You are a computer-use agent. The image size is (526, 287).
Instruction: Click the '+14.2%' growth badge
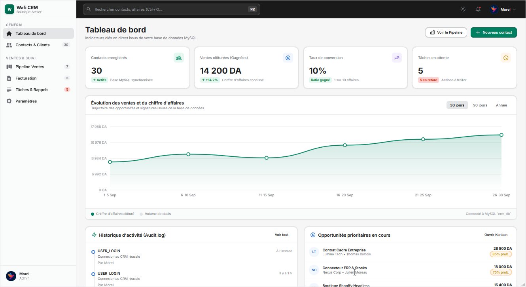210,80
